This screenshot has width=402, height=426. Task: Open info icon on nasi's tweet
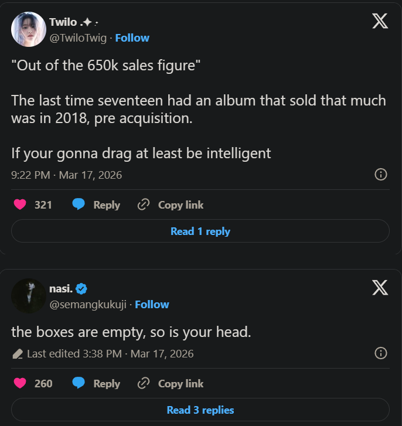pos(380,353)
